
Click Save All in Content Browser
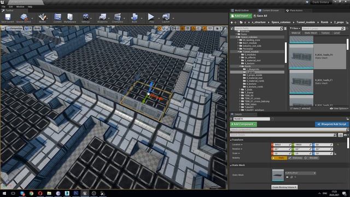[260, 16]
